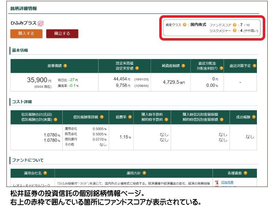Open help icon for 解約時手数料 header

(166, 120)
